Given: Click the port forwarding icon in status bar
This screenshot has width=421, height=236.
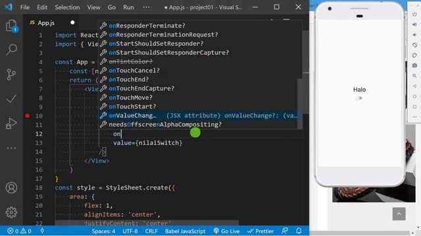Looking at the screenshot, I should (x=42, y=231).
